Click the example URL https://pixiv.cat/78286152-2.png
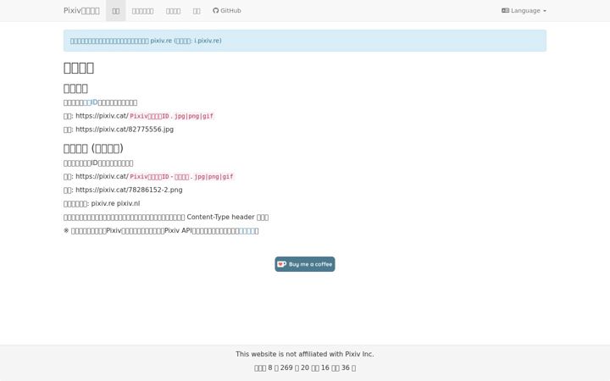Screen dimensions: 610x381 pyautogui.click(x=129, y=190)
